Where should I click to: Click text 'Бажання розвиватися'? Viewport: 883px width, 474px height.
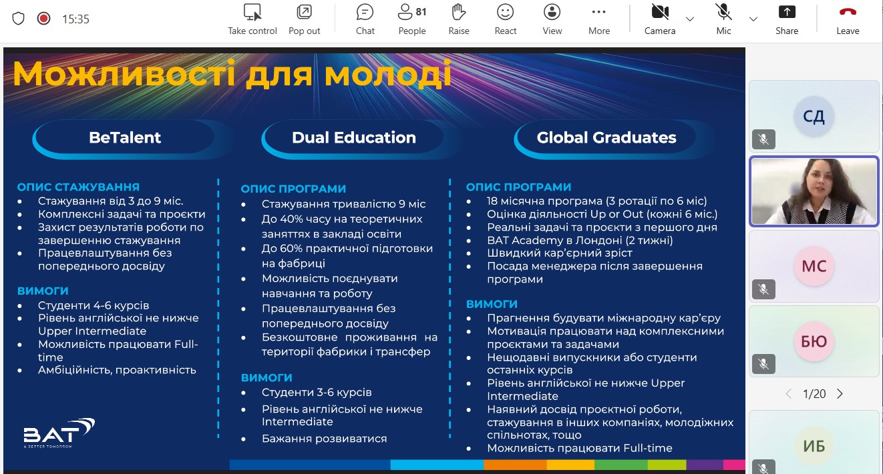click(x=324, y=439)
